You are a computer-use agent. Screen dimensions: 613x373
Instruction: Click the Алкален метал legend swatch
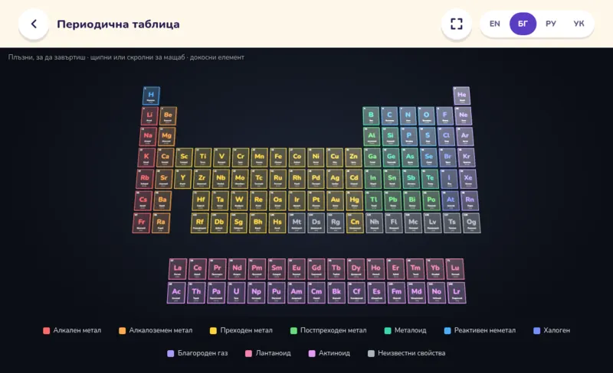tap(46, 331)
